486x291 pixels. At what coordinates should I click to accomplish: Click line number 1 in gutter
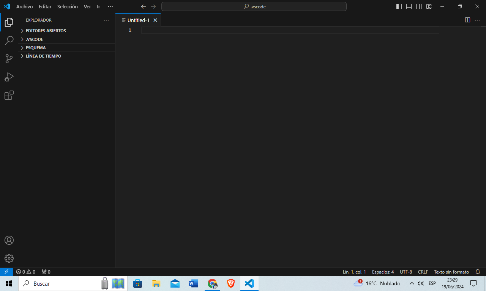[130, 30]
